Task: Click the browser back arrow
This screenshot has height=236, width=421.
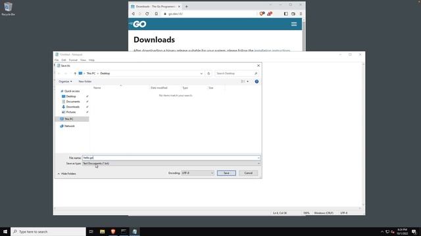Action: tap(133, 14)
